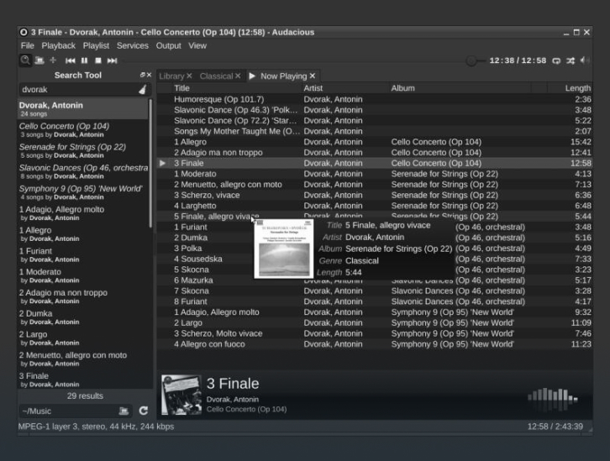The height and width of the screenshot is (461, 610).
Task: Skip to the previous track
Action: 70,60
